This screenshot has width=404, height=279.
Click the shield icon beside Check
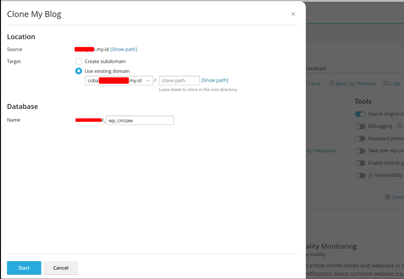(x=387, y=197)
